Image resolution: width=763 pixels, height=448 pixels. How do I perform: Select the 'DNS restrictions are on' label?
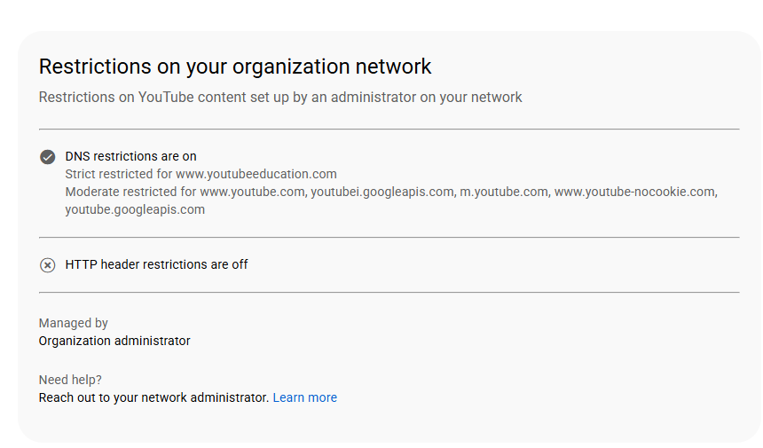click(131, 156)
